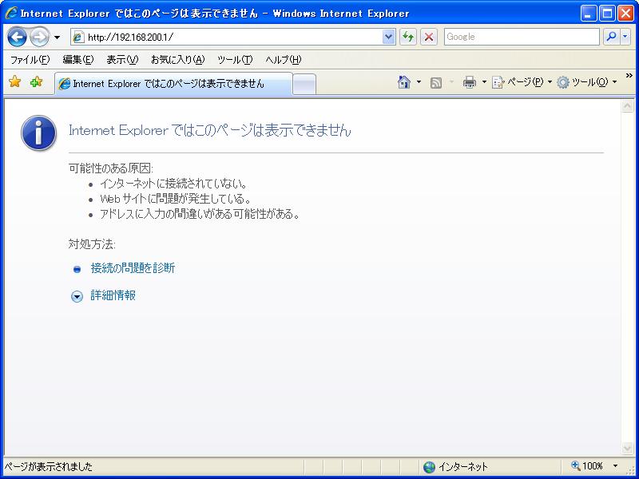Viewport: 639px width, 479px height.
Task: Click the Forward navigation arrow button
Action: tap(39, 38)
